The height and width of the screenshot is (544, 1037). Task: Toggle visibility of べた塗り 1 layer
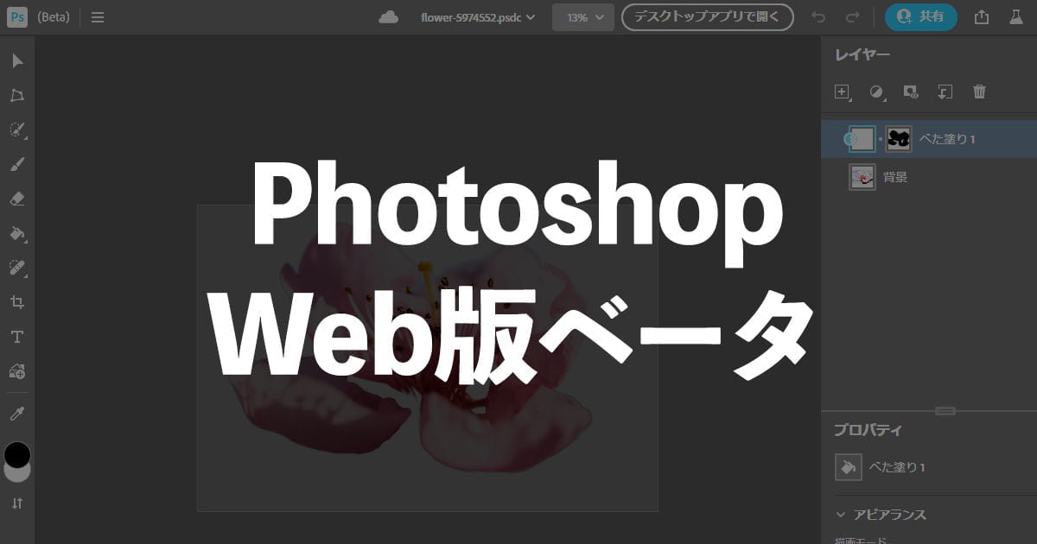[x=849, y=138]
